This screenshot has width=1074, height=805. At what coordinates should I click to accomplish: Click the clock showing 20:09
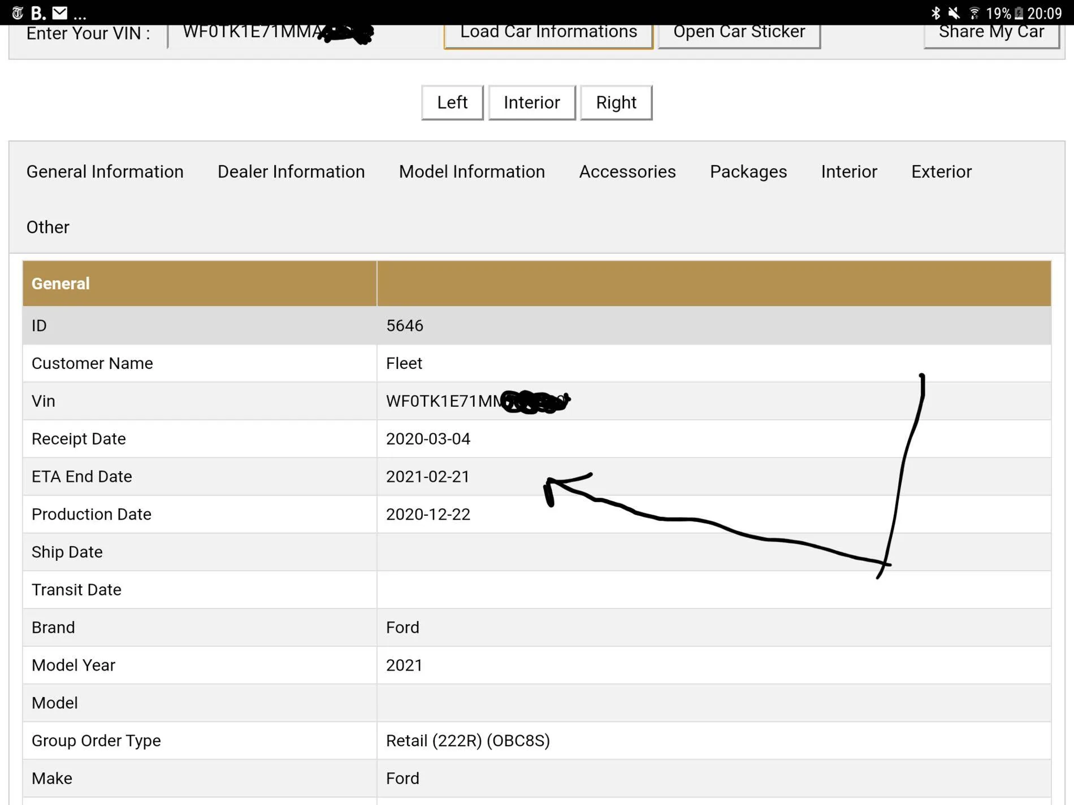click(1044, 13)
